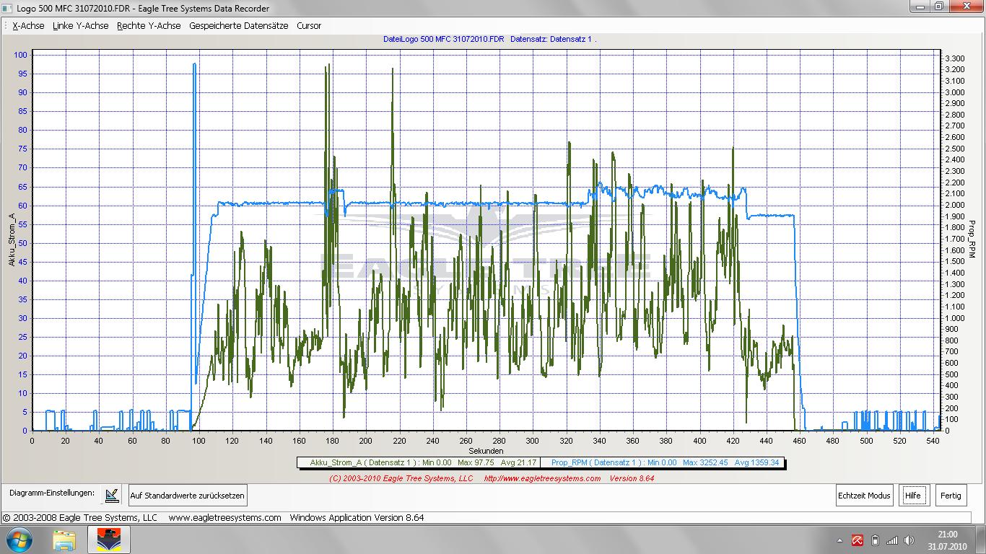
Task: Click the red antivirus tray icon
Action: coord(858,540)
